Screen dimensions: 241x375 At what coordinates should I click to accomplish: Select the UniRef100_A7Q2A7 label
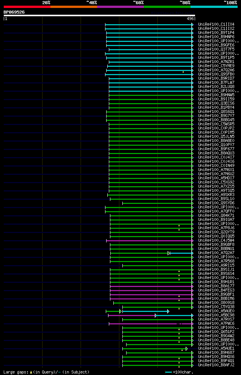click(x=216, y=253)
